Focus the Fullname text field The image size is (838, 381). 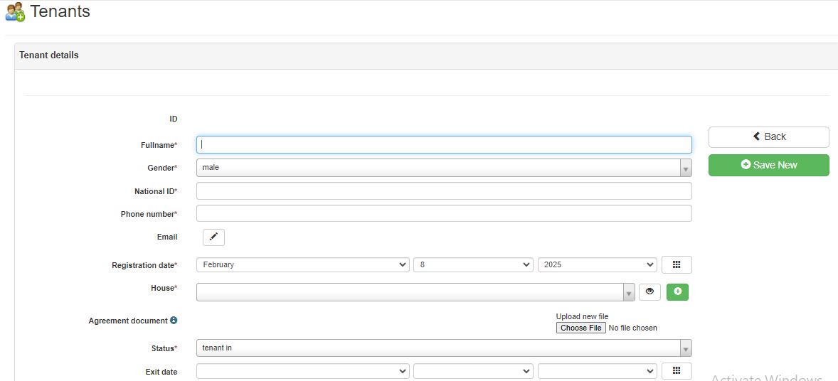444,145
